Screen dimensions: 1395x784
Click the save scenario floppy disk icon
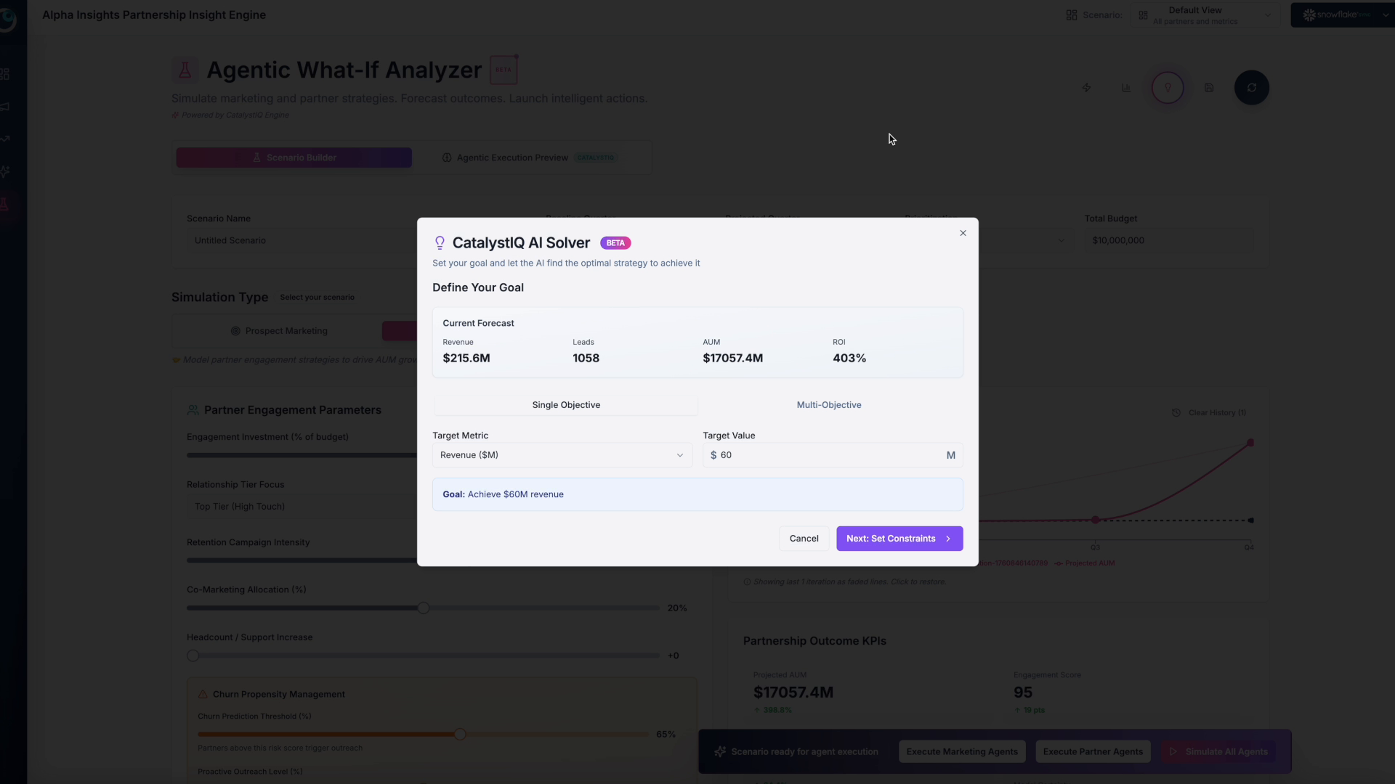[x=1210, y=87]
